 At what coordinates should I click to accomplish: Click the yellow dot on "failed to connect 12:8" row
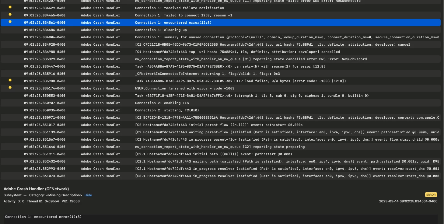click(x=10, y=14)
